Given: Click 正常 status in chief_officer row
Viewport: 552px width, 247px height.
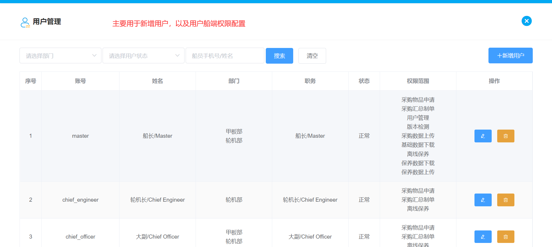Looking at the screenshot, I should pos(364,237).
